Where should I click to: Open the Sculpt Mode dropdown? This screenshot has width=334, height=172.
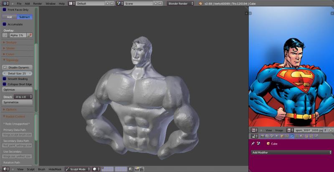(x=78, y=169)
